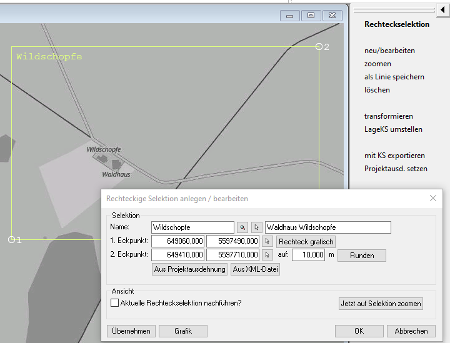Pick 2. Eckpunkt graphically with its cursor icon
Viewport: 450px width, 343px height.
click(267, 255)
